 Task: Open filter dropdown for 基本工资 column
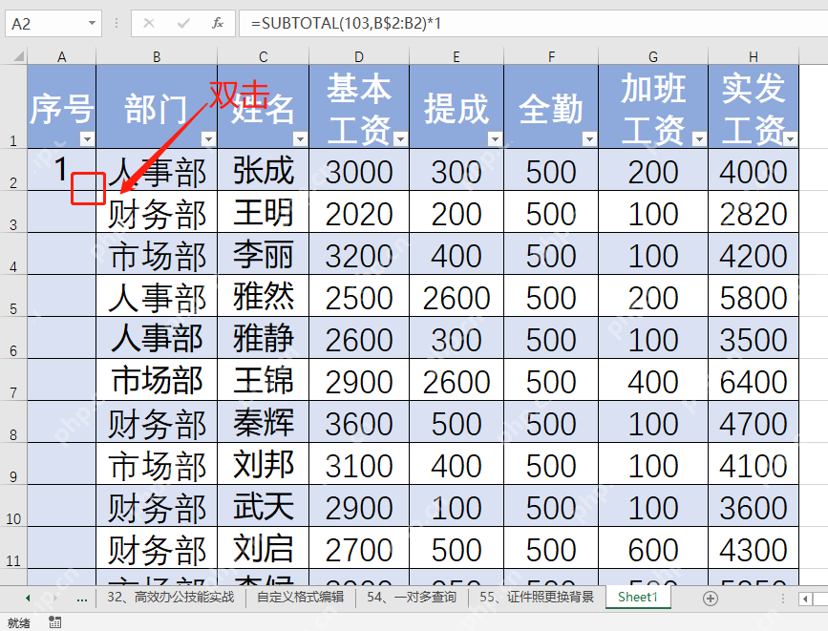pos(400,139)
